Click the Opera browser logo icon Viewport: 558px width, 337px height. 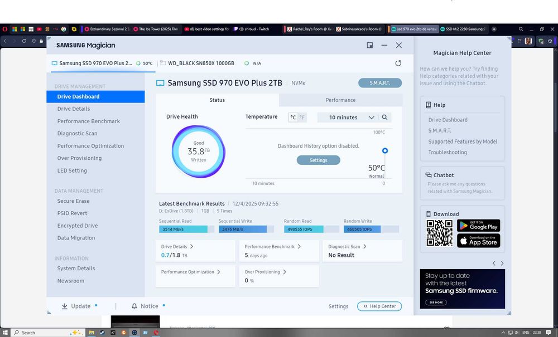click(x=4, y=29)
